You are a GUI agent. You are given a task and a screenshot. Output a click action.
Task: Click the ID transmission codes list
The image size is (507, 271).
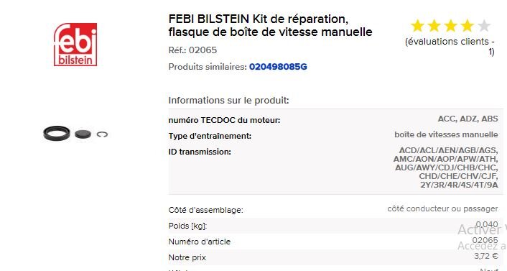coord(445,167)
